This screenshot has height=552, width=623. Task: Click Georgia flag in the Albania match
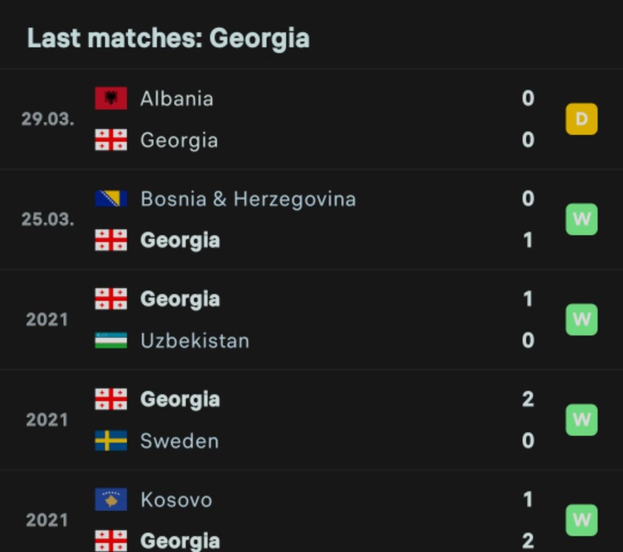coord(111,140)
